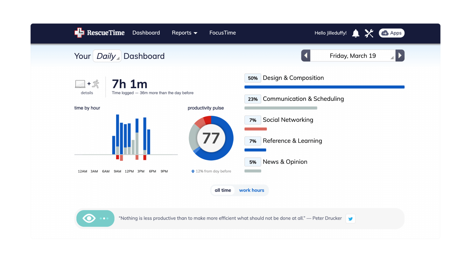Open FocusTime in the navigation bar
This screenshot has width=471, height=262.
pyautogui.click(x=222, y=33)
